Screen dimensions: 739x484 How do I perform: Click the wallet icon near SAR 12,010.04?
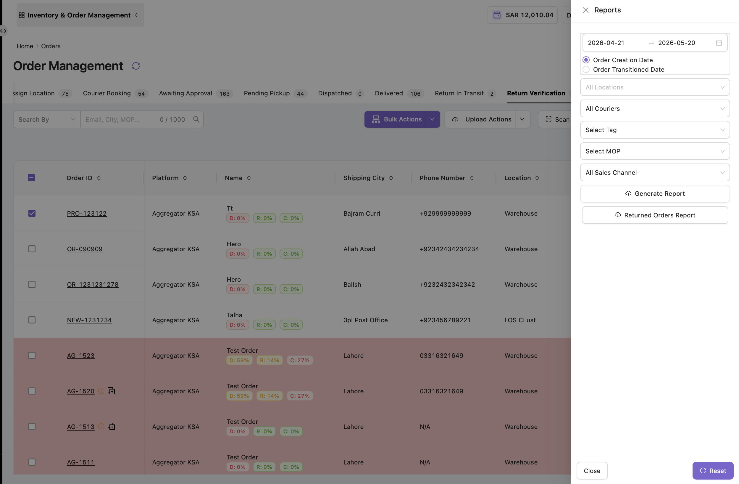click(497, 15)
